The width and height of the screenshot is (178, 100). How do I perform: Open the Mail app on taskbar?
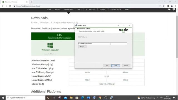tap(65, 97)
